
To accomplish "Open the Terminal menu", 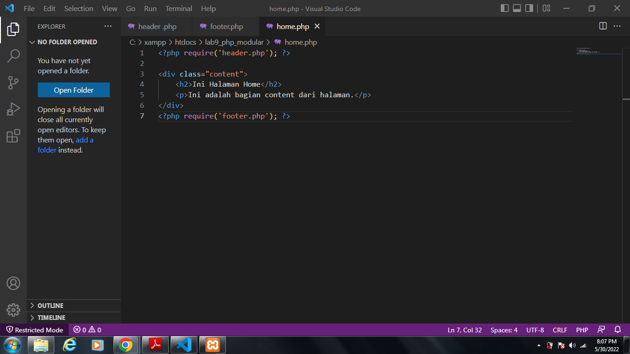I will pyautogui.click(x=178, y=8).
